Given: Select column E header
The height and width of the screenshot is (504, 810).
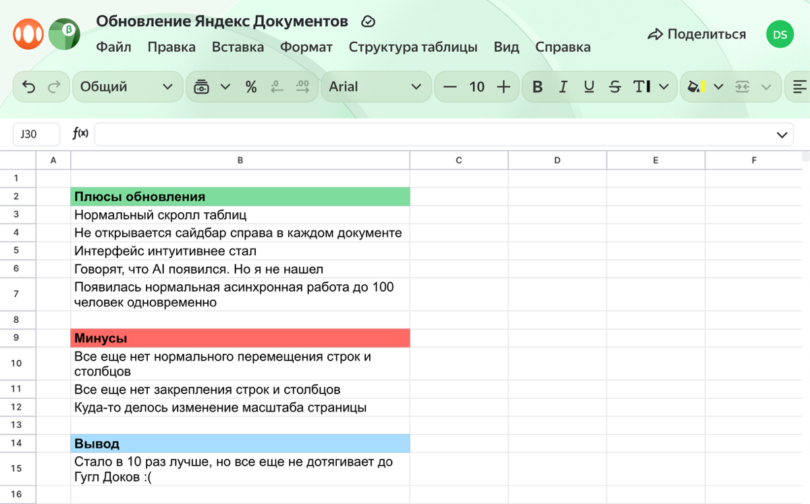Looking at the screenshot, I should (655, 160).
